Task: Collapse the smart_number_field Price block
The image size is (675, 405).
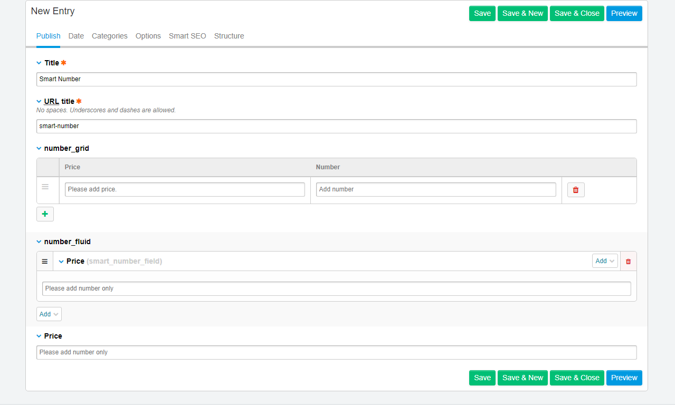Action: [x=61, y=261]
